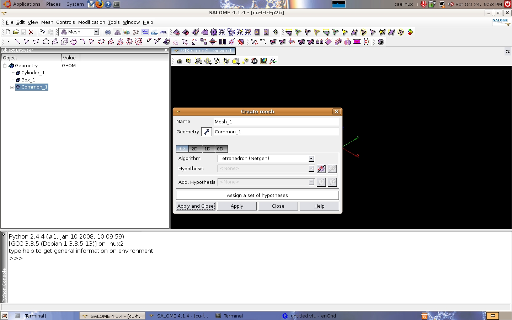Screen dimensions: 512x320
Task: Switch to the 2D tab
Action: click(194, 149)
